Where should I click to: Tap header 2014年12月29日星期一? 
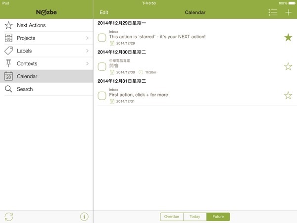coord(122,23)
